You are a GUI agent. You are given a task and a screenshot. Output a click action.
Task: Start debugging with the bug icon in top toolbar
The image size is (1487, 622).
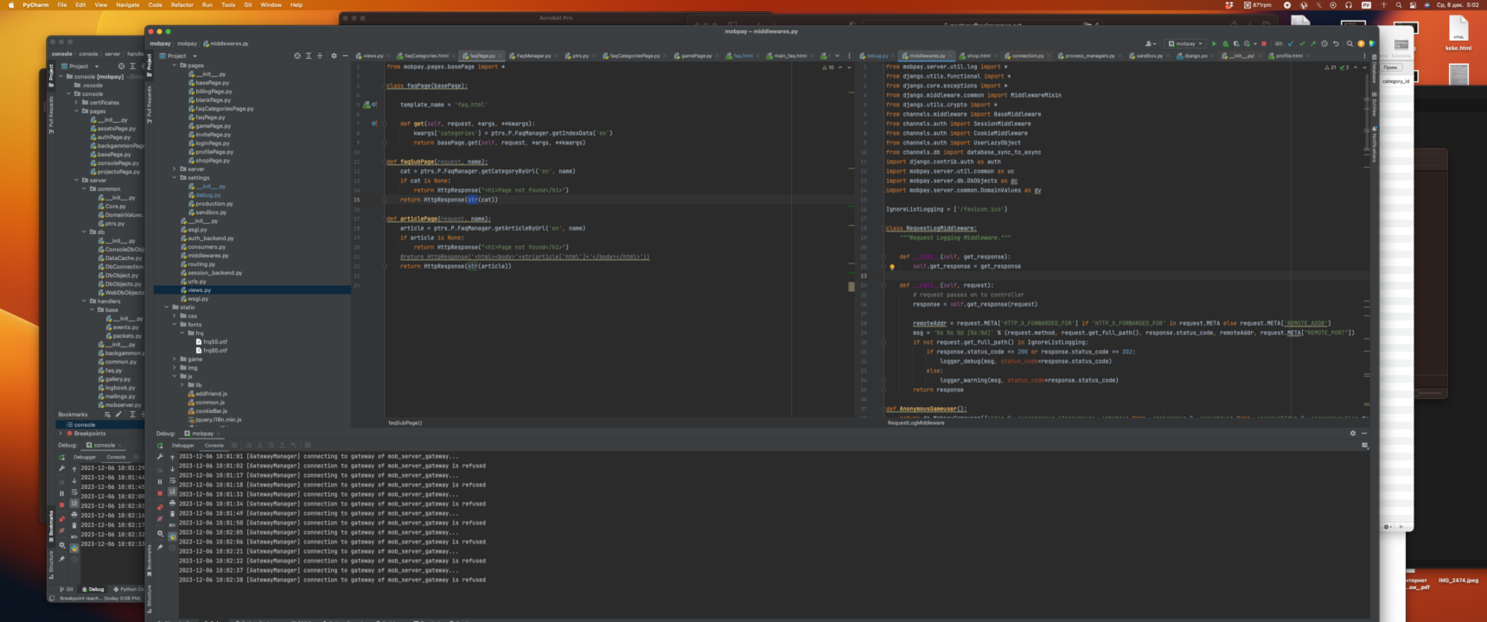[x=1225, y=43]
